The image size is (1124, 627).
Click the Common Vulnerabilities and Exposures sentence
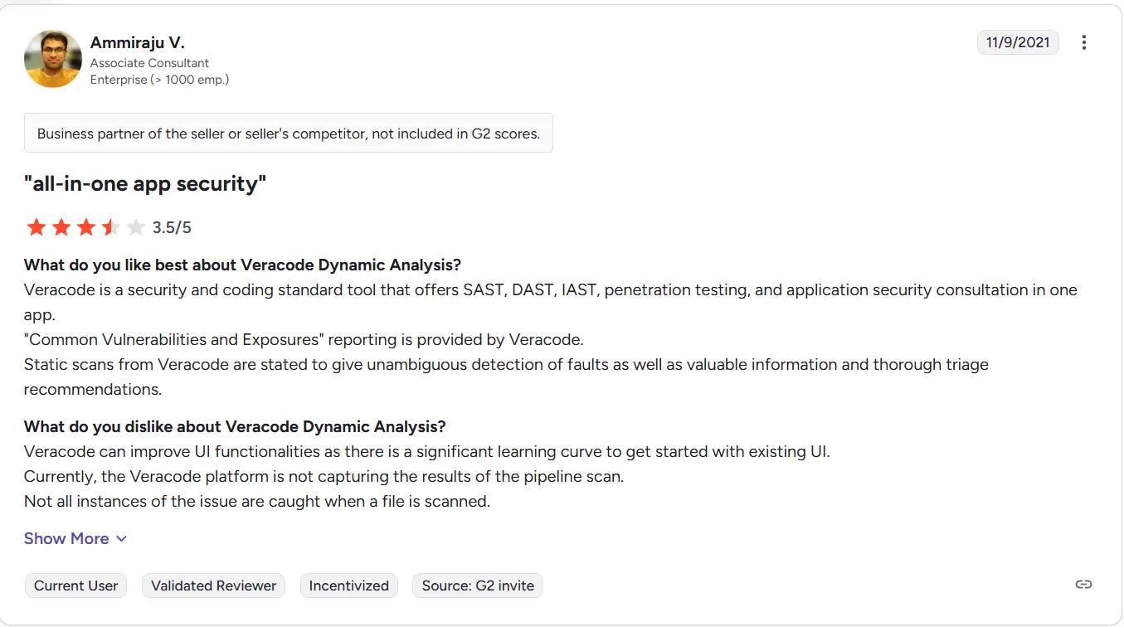tap(304, 339)
